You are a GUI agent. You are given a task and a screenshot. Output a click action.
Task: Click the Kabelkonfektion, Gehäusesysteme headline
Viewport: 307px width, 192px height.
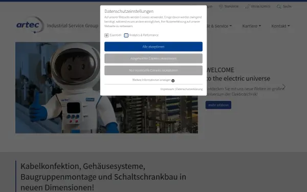pyautogui.click(x=103, y=177)
